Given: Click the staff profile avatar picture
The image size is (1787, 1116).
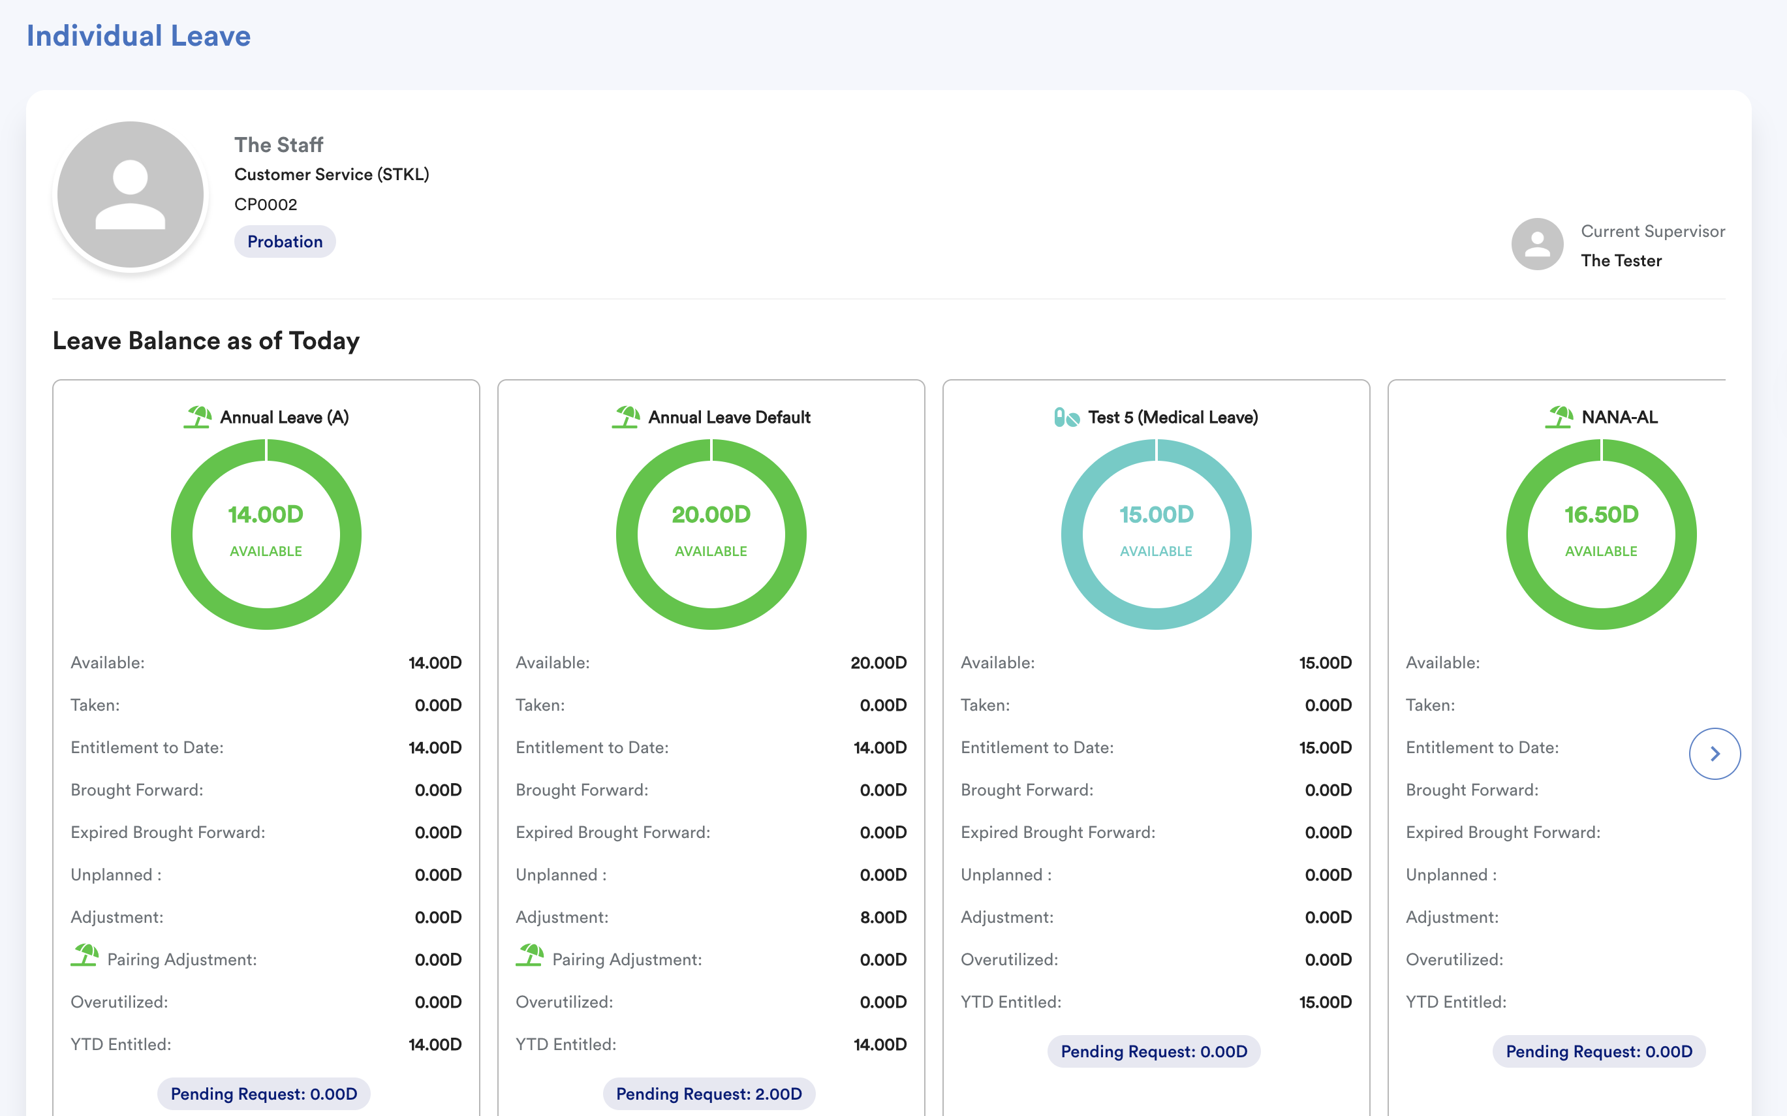Looking at the screenshot, I should 131,194.
